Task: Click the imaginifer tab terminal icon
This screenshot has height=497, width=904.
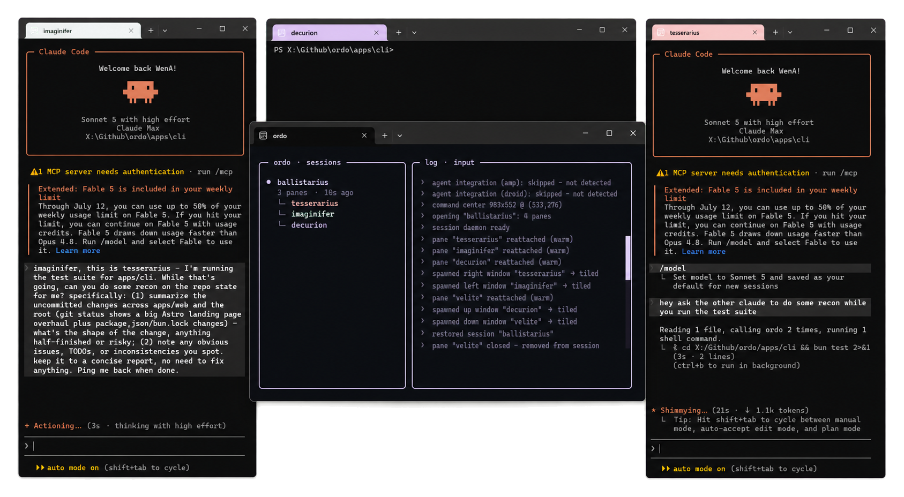Action: (35, 31)
